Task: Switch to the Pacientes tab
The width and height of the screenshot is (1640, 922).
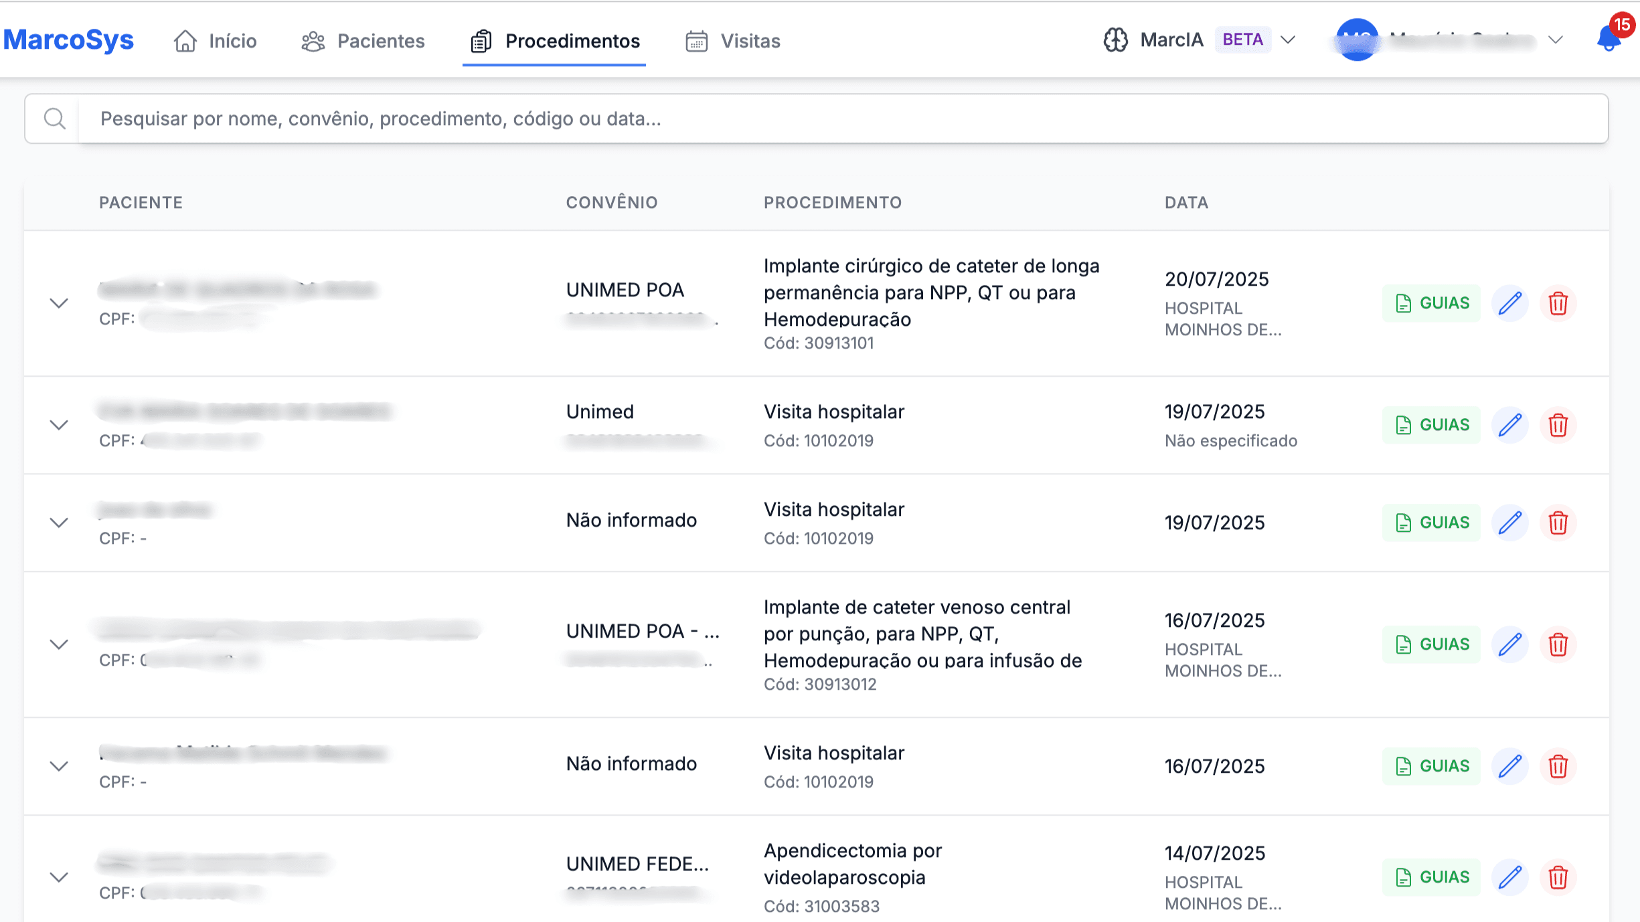Action: [381, 41]
